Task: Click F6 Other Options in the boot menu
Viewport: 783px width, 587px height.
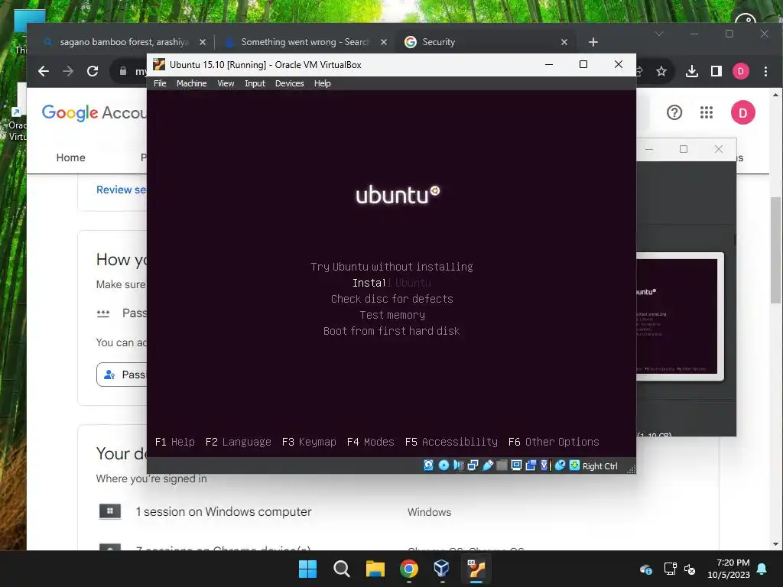Action: (x=554, y=442)
